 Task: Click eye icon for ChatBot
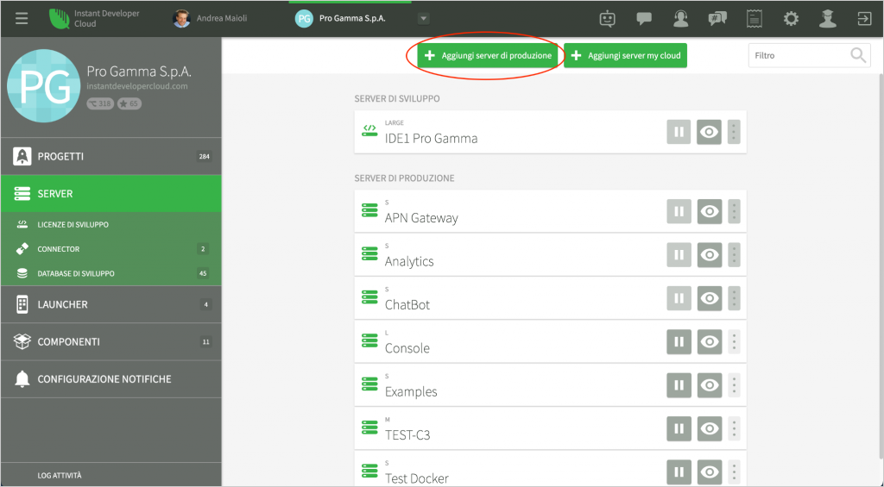710,298
